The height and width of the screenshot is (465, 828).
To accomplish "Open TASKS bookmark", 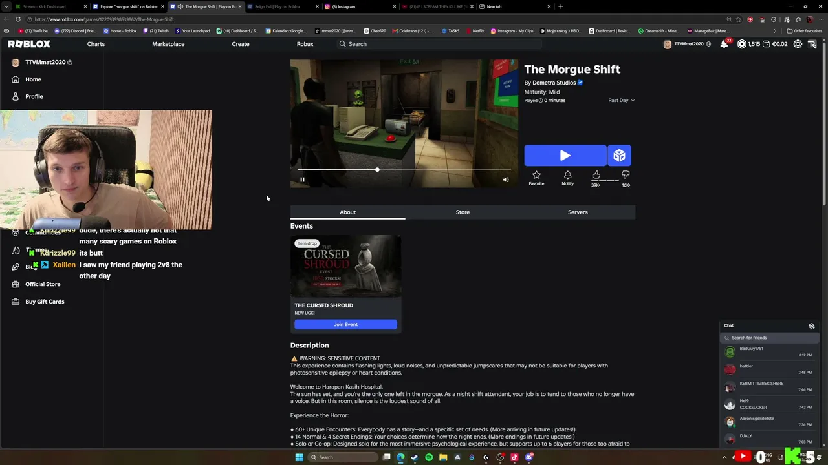I will tap(450, 31).
